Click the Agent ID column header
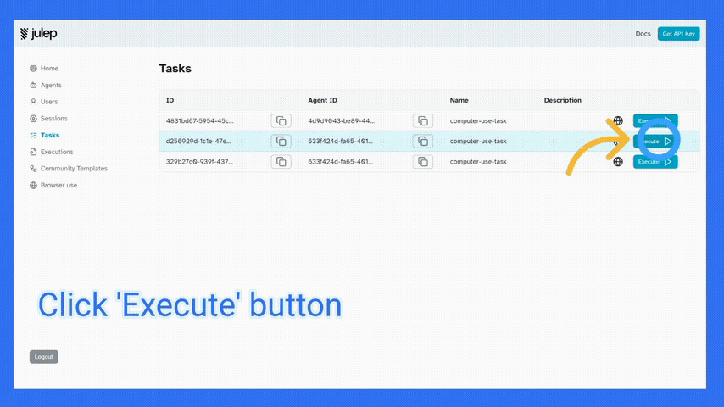The width and height of the screenshot is (724, 407). point(322,100)
